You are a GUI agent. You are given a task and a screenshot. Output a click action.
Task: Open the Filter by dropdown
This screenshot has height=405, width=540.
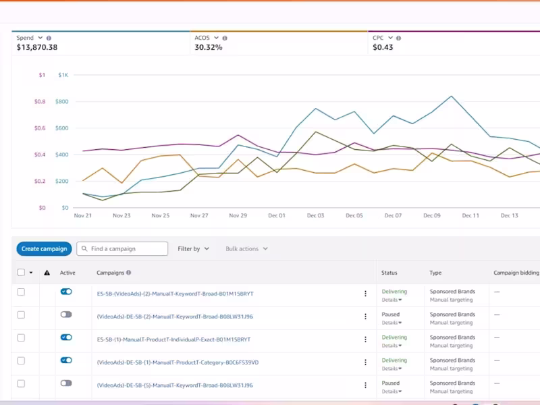[193, 249]
